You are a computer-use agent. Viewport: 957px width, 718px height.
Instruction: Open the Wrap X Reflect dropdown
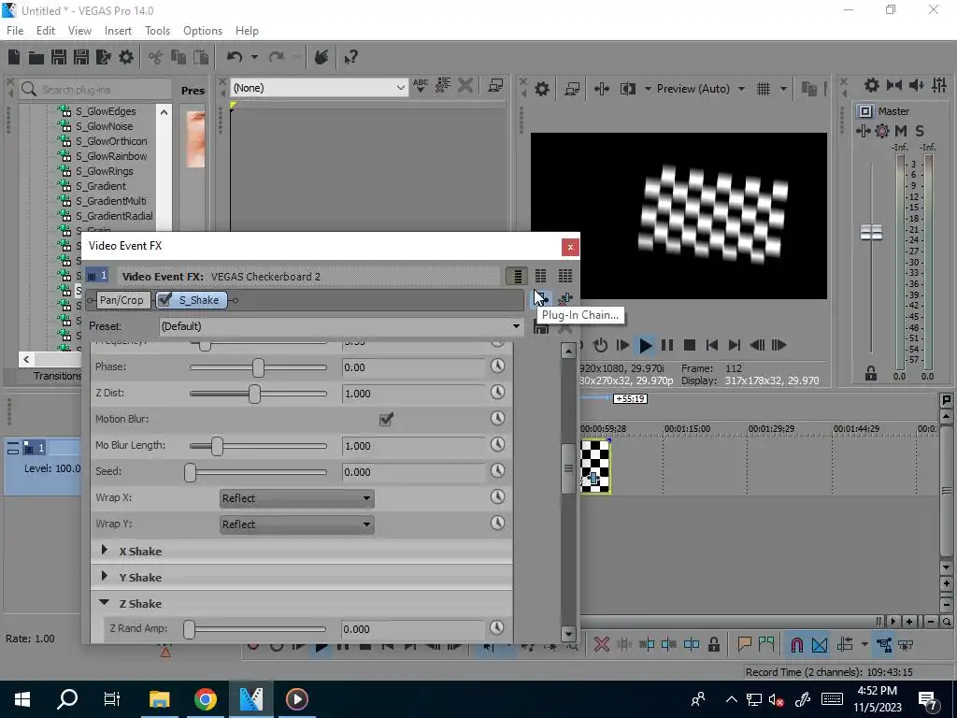(x=296, y=498)
